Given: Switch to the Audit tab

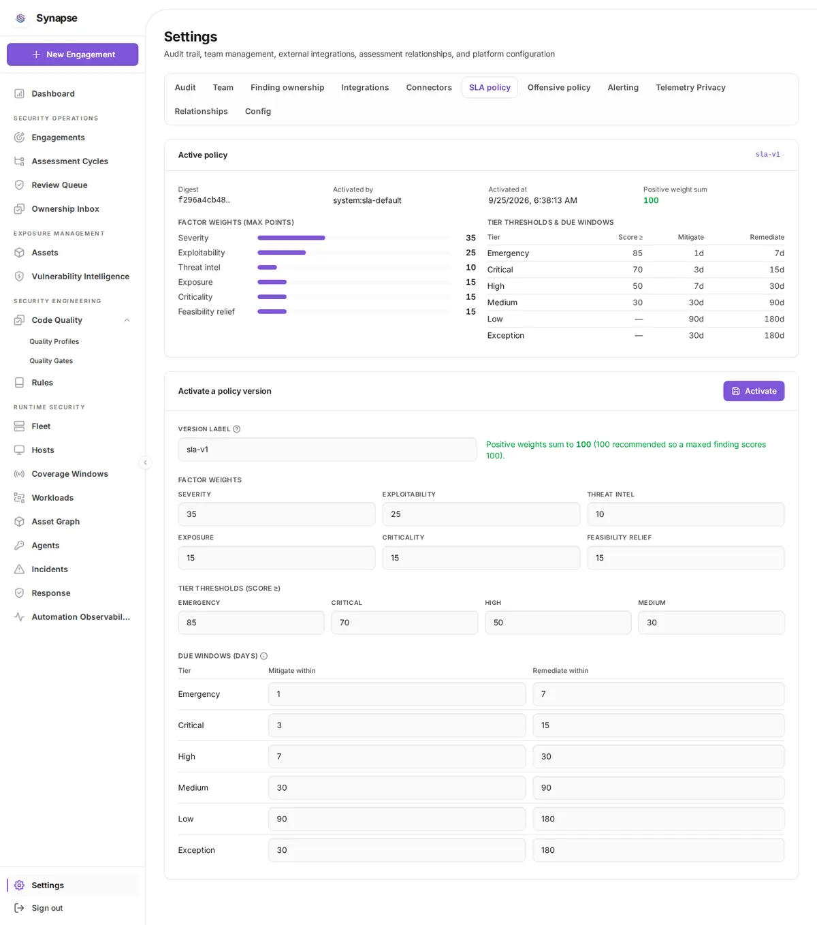Looking at the screenshot, I should tap(185, 88).
